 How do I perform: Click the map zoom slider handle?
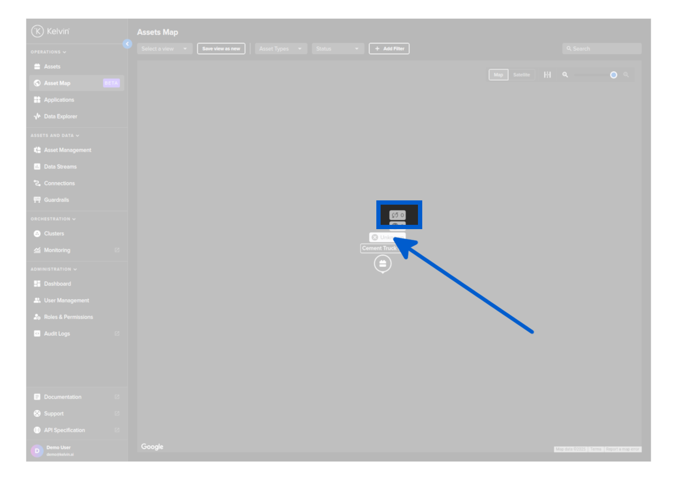point(614,75)
